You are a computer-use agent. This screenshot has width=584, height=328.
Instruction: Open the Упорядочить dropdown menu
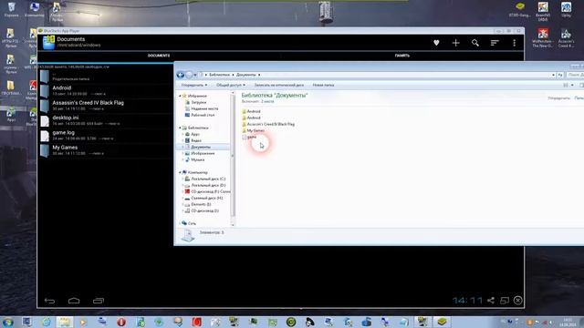coord(194,85)
